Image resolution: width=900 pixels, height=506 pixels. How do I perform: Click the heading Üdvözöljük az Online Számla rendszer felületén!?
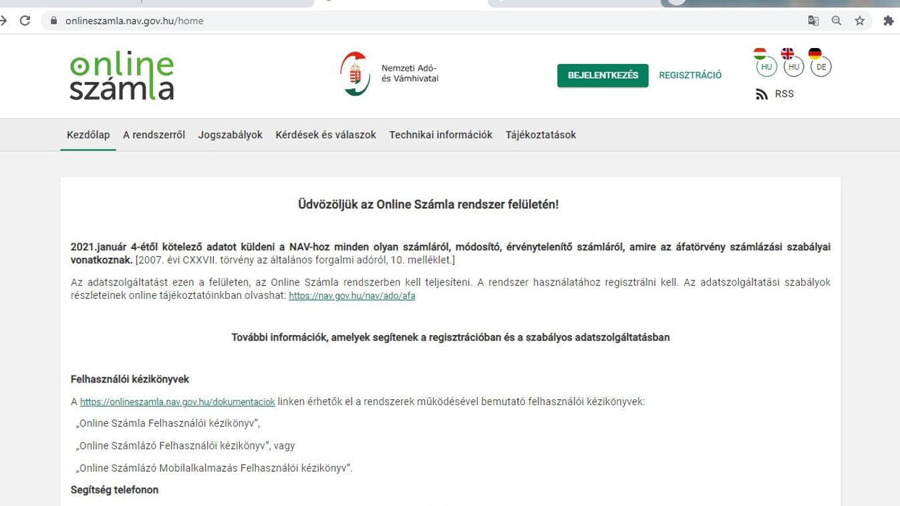pyautogui.click(x=428, y=204)
